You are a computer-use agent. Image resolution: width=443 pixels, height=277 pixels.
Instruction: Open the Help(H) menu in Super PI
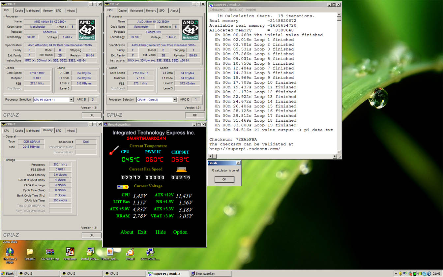[x=251, y=10]
